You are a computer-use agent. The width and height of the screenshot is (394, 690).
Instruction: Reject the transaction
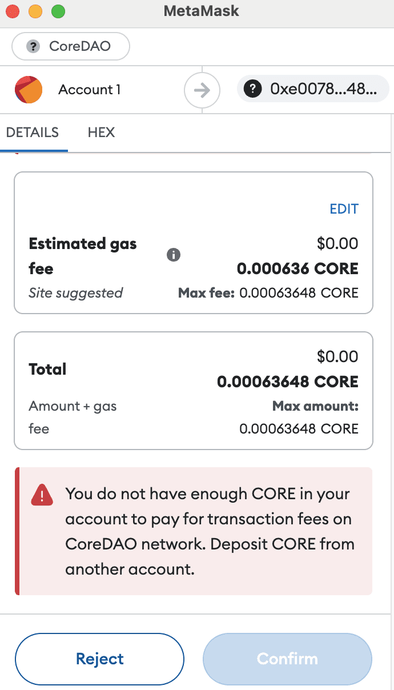pyautogui.click(x=99, y=659)
